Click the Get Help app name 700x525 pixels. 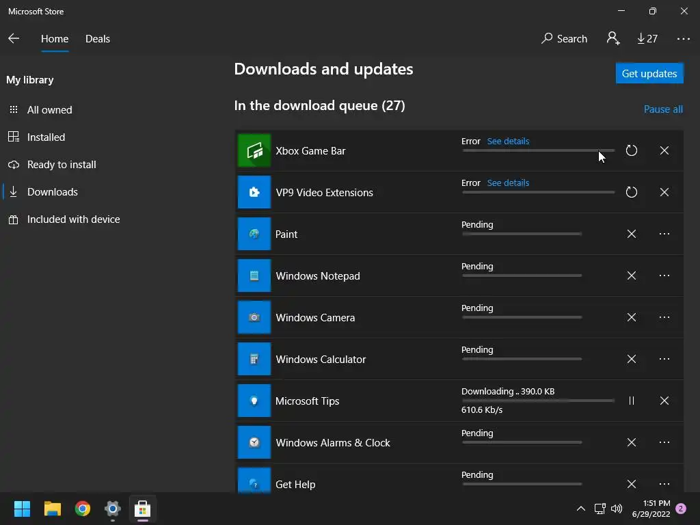295,485
